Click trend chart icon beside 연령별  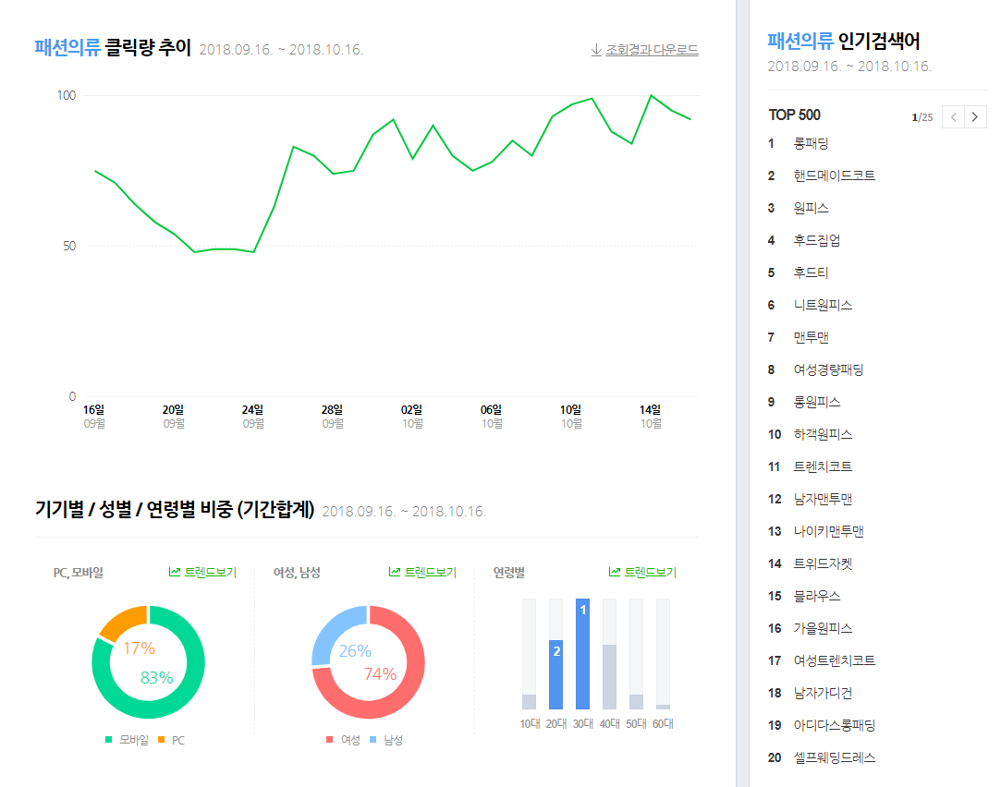coord(614,572)
